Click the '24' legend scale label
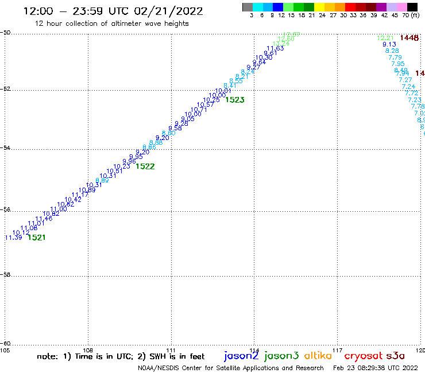Screen dimensions: 425x373 pos(322,15)
